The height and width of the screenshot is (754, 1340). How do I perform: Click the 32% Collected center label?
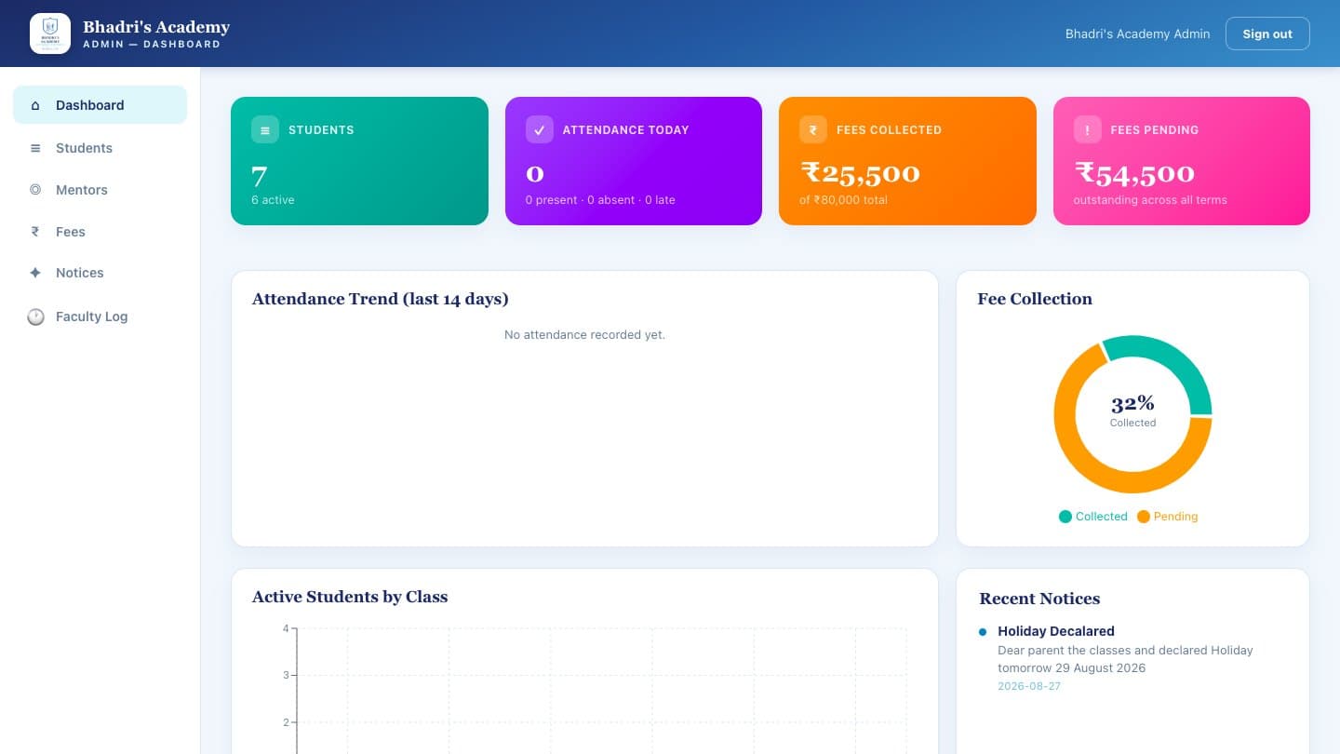pyautogui.click(x=1132, y=411)
